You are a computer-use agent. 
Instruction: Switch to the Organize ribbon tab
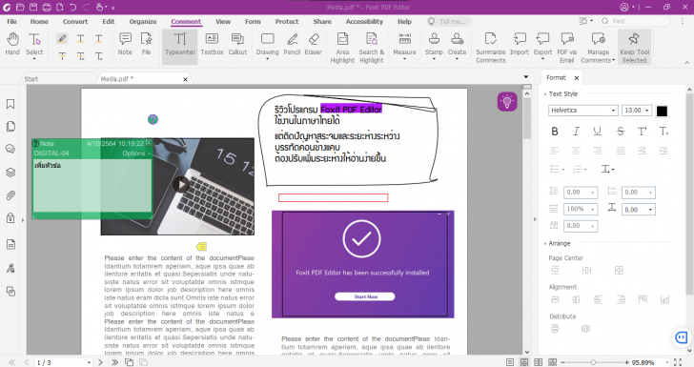pyautogui.click(x=143, y=21)
